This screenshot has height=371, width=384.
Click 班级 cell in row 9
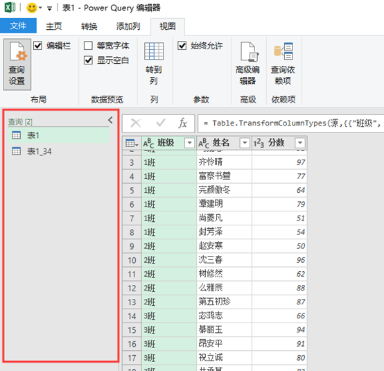[x=169, y=245]
